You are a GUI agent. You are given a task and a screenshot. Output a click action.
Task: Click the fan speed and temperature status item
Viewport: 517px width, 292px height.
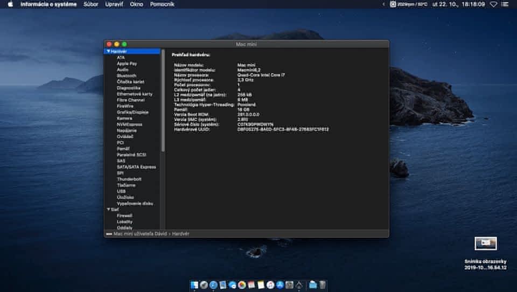408,4
